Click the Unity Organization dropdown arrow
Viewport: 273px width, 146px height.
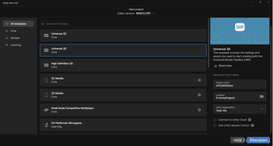coord(262,109)
